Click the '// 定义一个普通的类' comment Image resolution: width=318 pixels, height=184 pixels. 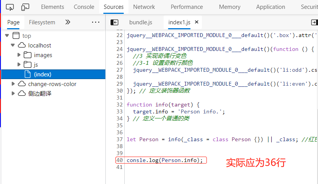coord(161,118)
